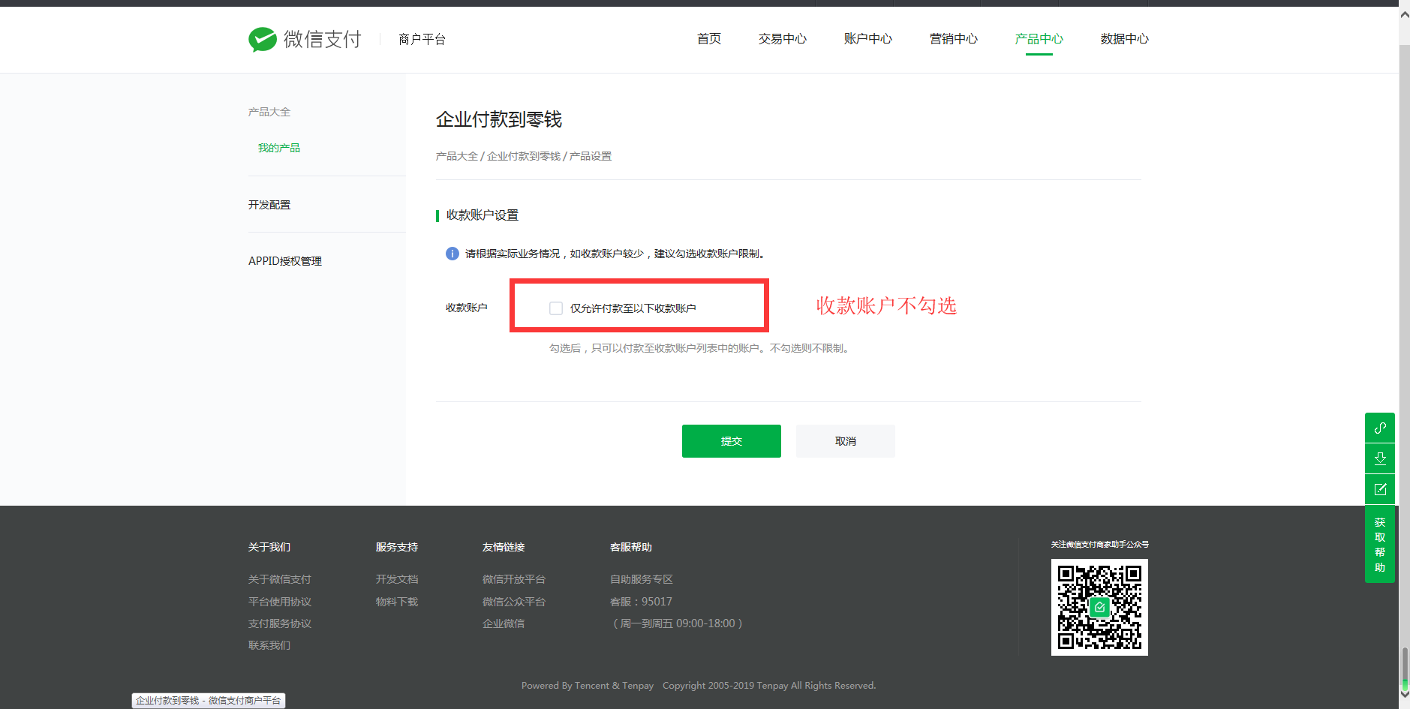Open 关于微信支付 footer link
This screenshot has width=1410, height=709.
(x=280, y=579)
